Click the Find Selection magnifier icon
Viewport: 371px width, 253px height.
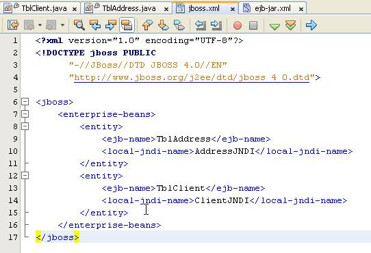coord(79,25)
